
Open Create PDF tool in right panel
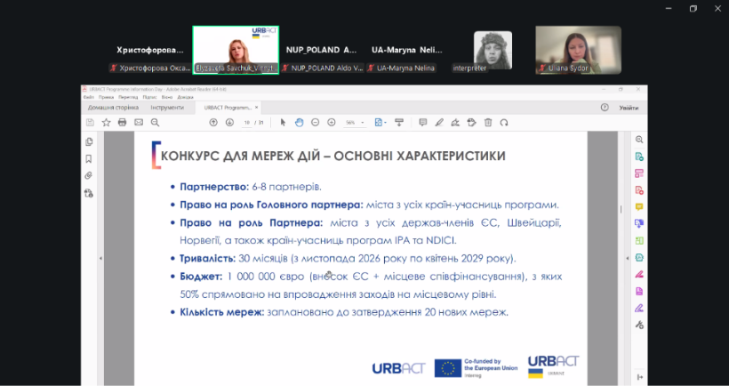[639, 190]
